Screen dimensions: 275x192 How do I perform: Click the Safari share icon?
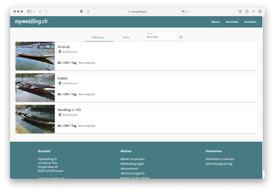(x=247, y=11)
